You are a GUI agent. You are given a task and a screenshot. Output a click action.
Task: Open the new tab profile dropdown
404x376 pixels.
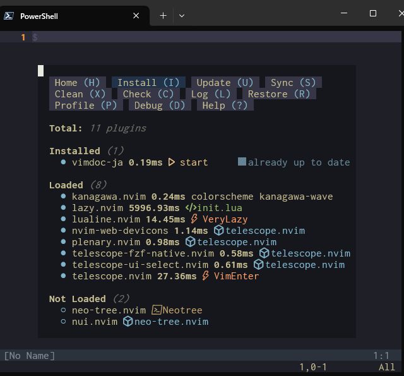182,16
